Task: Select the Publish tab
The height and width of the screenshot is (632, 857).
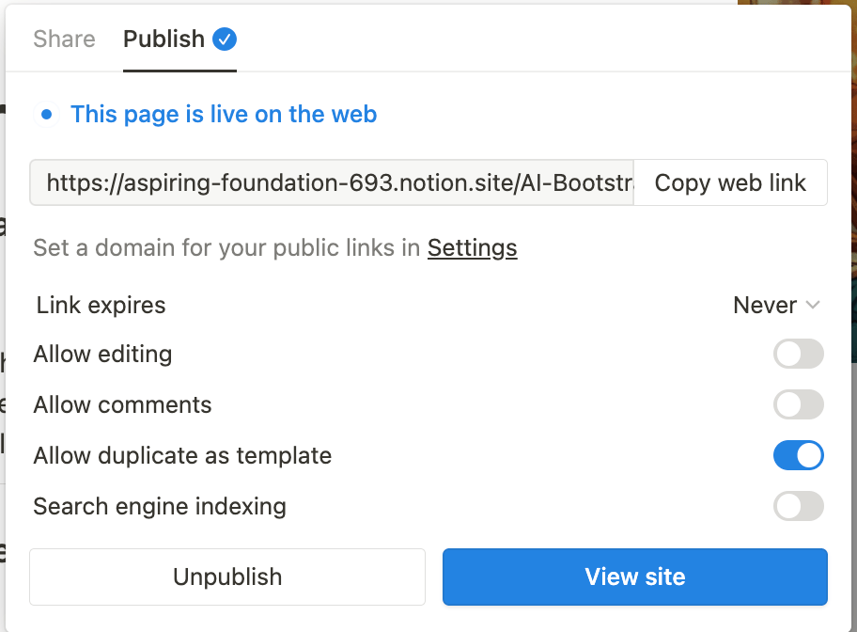Action: click(164, 39)
